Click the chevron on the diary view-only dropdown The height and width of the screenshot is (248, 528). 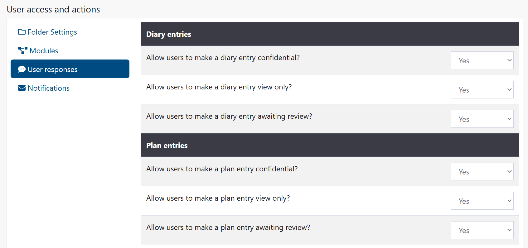(509, 89)
